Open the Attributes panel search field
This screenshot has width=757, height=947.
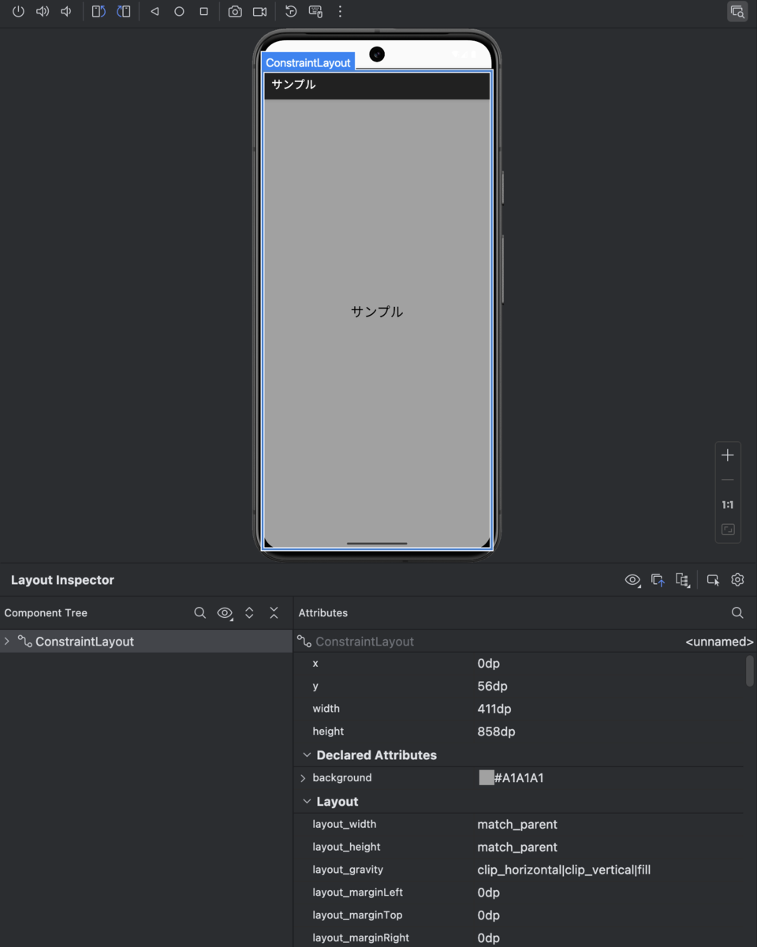pyautogui.click(x=736, y=612)
